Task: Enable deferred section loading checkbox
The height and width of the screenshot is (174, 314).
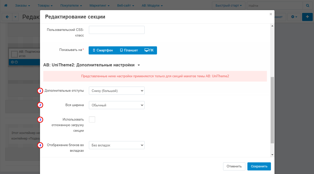Action: 92,119
